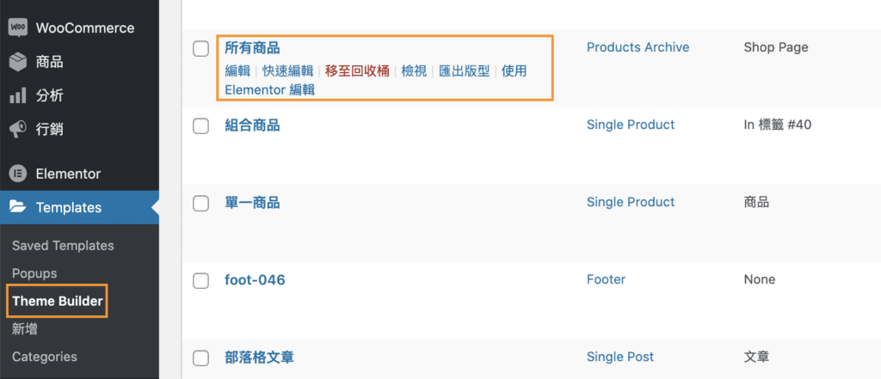The image size is (881, 379).
Task: Go to Saved Templates submenu item
Action: (63, 246)
